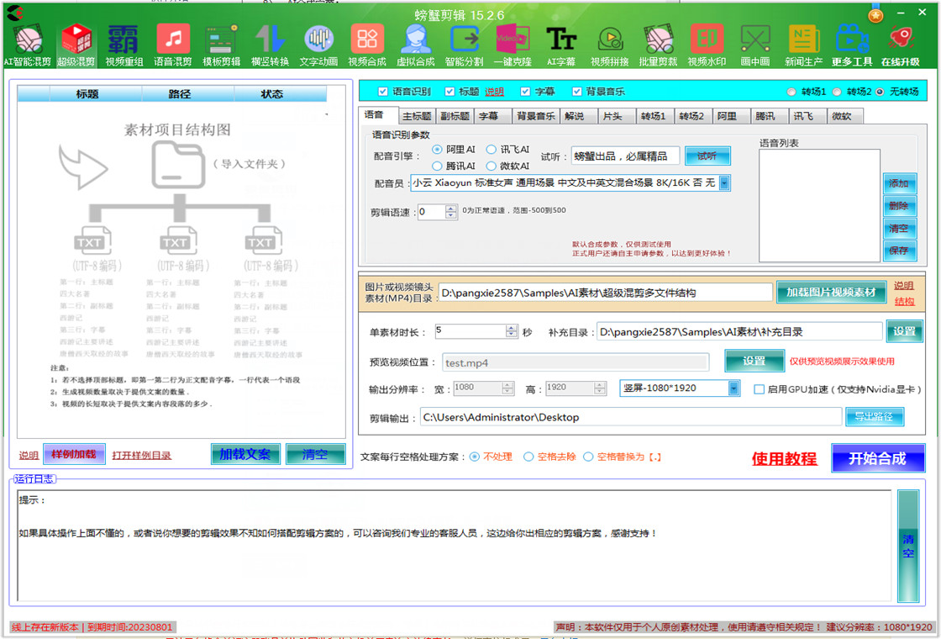This screenshot has width=941, height=639.
Task: Open the 新闻生产 tool
Action: [x=803, y=45]
